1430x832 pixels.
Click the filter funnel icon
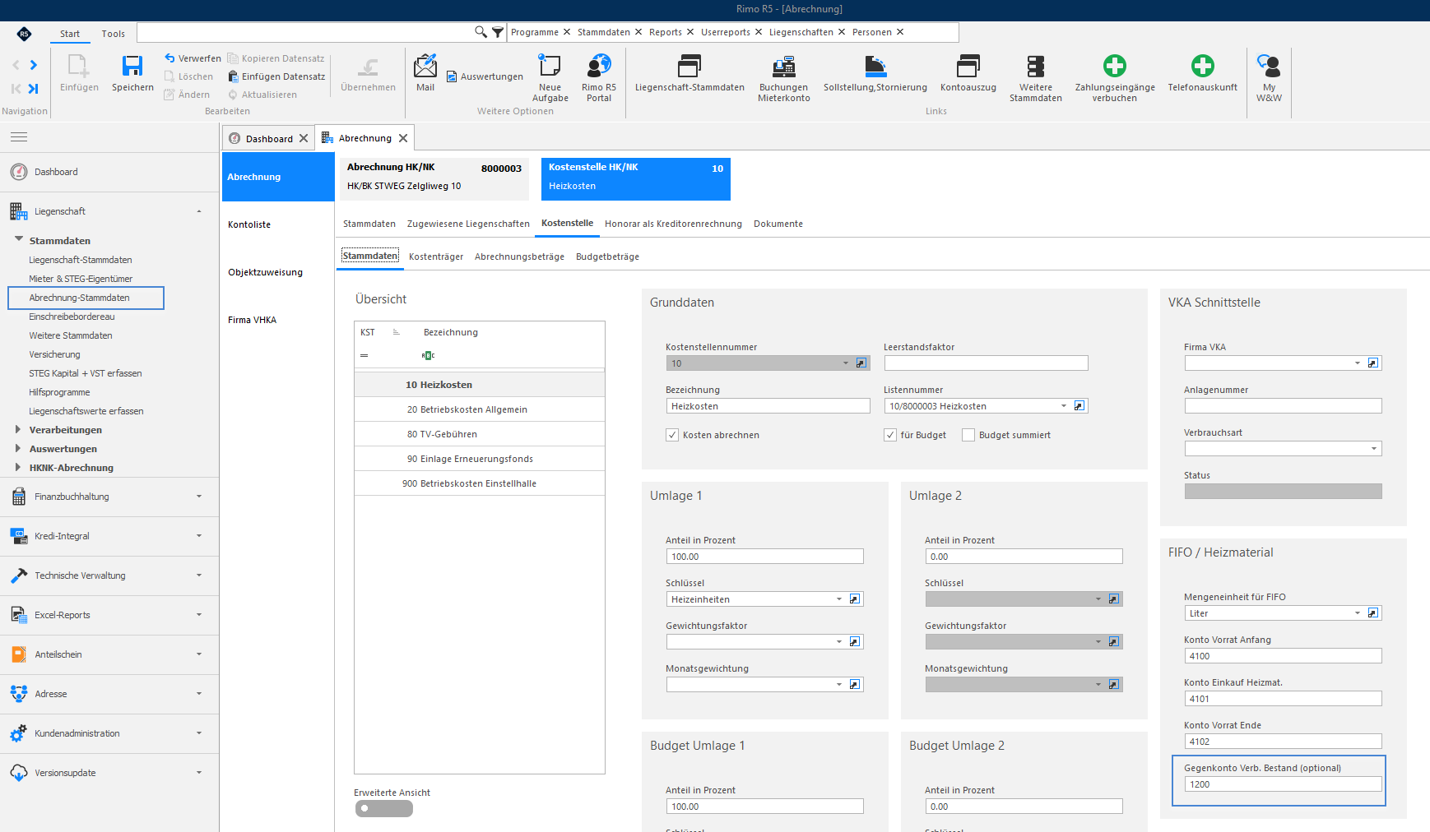[x=498, y=32]
